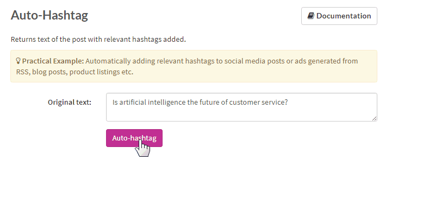Viewport: 435px width, 217px height.
Task: Click the resize grip of the text area
Action: [374, 118]
